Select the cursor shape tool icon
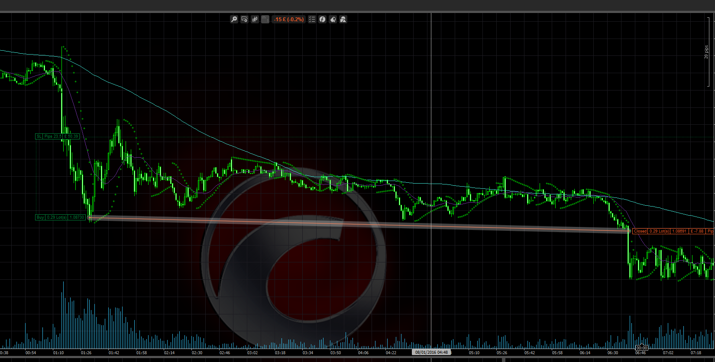This screenshot has width=715, height=362. point(333,19)
